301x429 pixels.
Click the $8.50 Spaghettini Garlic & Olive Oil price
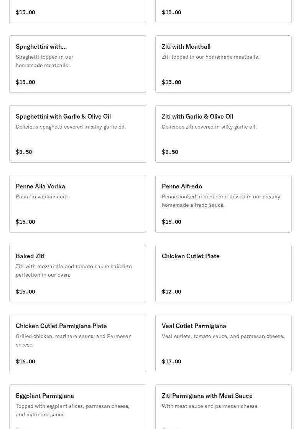coord(24,152)
